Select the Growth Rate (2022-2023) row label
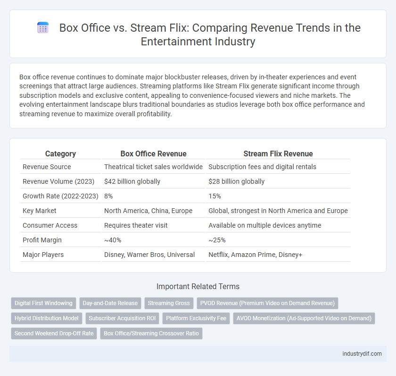 [x=60, y=196]
